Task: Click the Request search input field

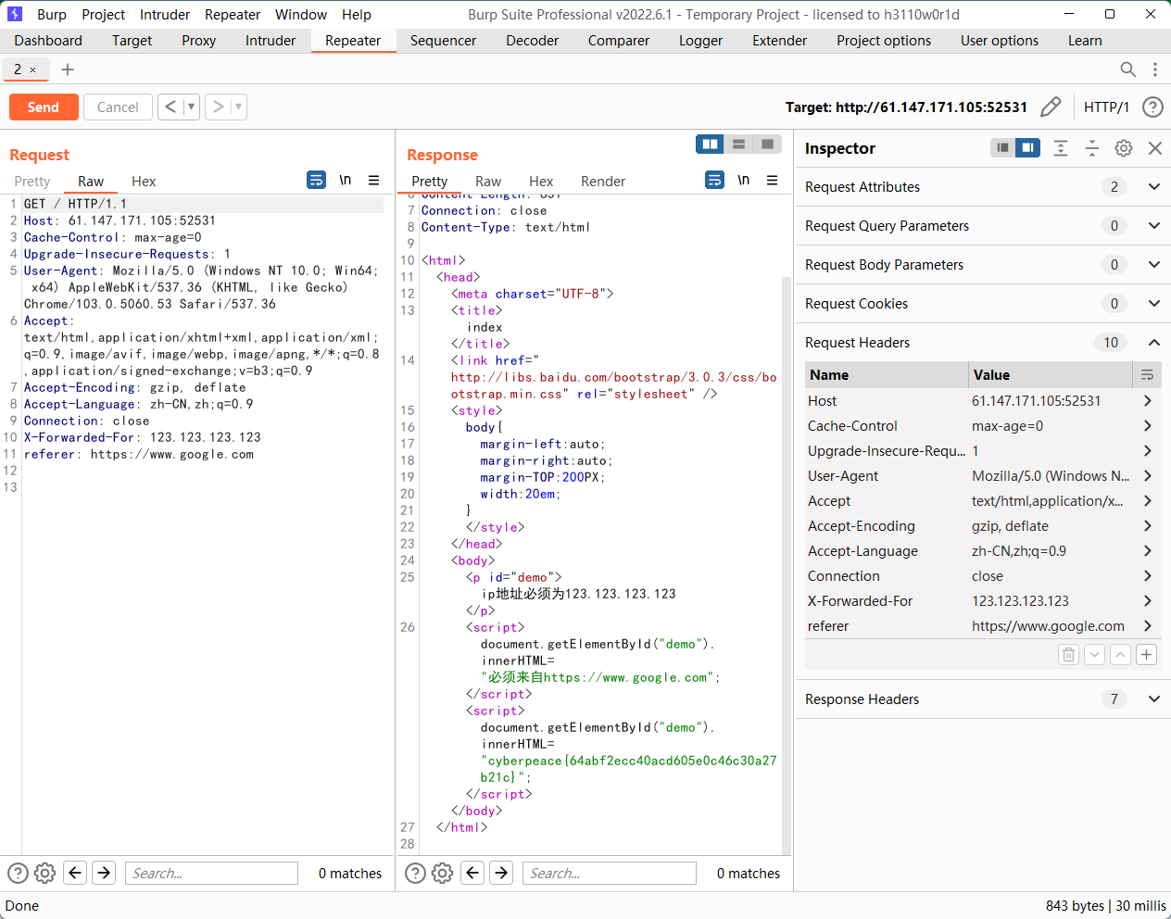Action: coord(211,873)
